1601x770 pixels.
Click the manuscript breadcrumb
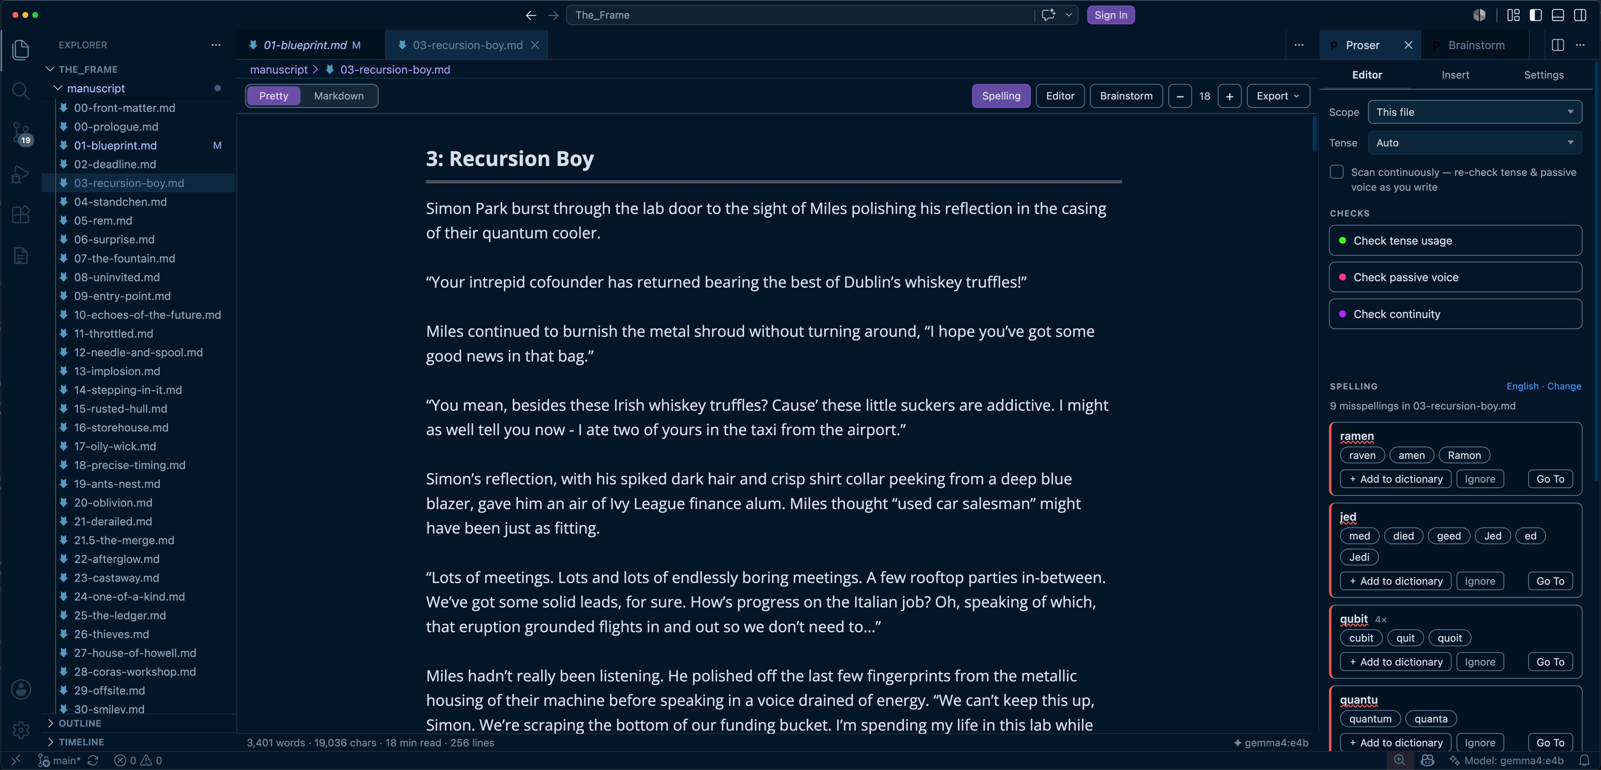point(278,70)
